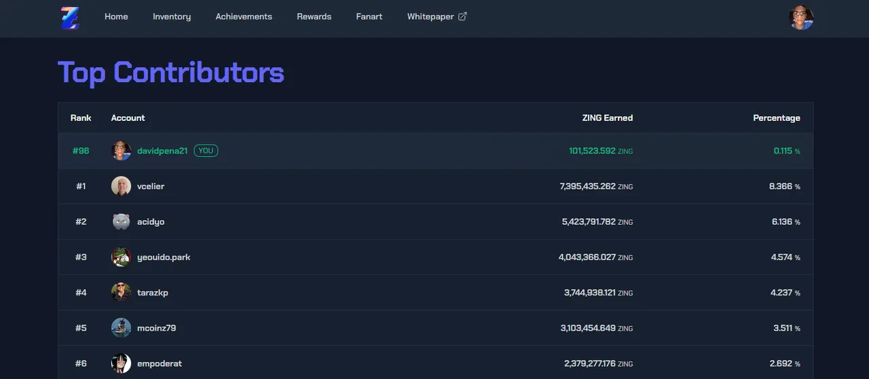Click the 3.511 % percentage
This screenshot has height=379, width=869.
click(787, 328)
